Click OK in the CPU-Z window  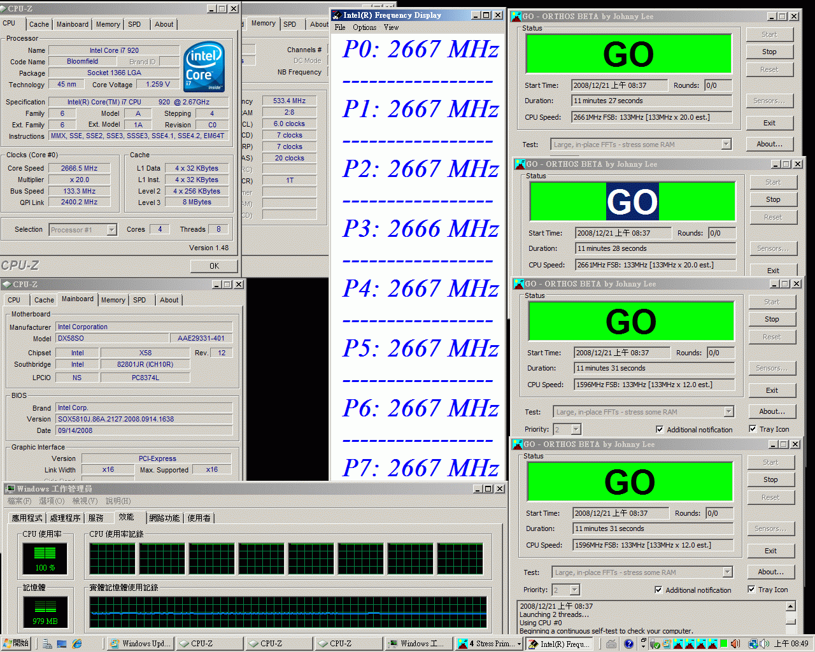click(x=214, y=266)
